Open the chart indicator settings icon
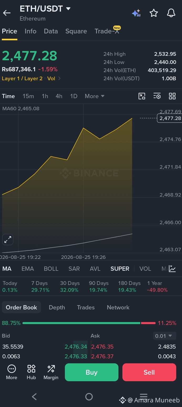Viewport: 182px width, 407px height. (x=157, y=96)
